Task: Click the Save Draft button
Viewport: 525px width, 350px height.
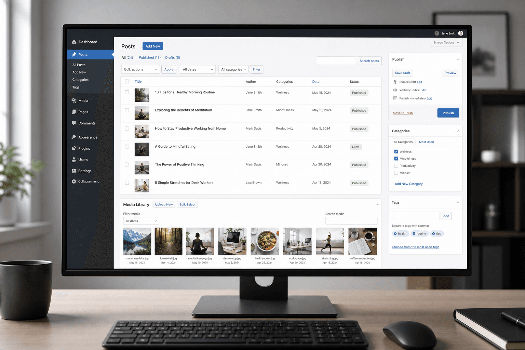Action: point(403,73)
